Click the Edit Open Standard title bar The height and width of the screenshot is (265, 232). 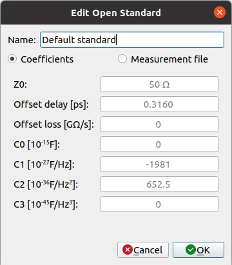(116, 12)
